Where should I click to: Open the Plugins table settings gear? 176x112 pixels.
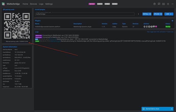click(x=172, y=21)
